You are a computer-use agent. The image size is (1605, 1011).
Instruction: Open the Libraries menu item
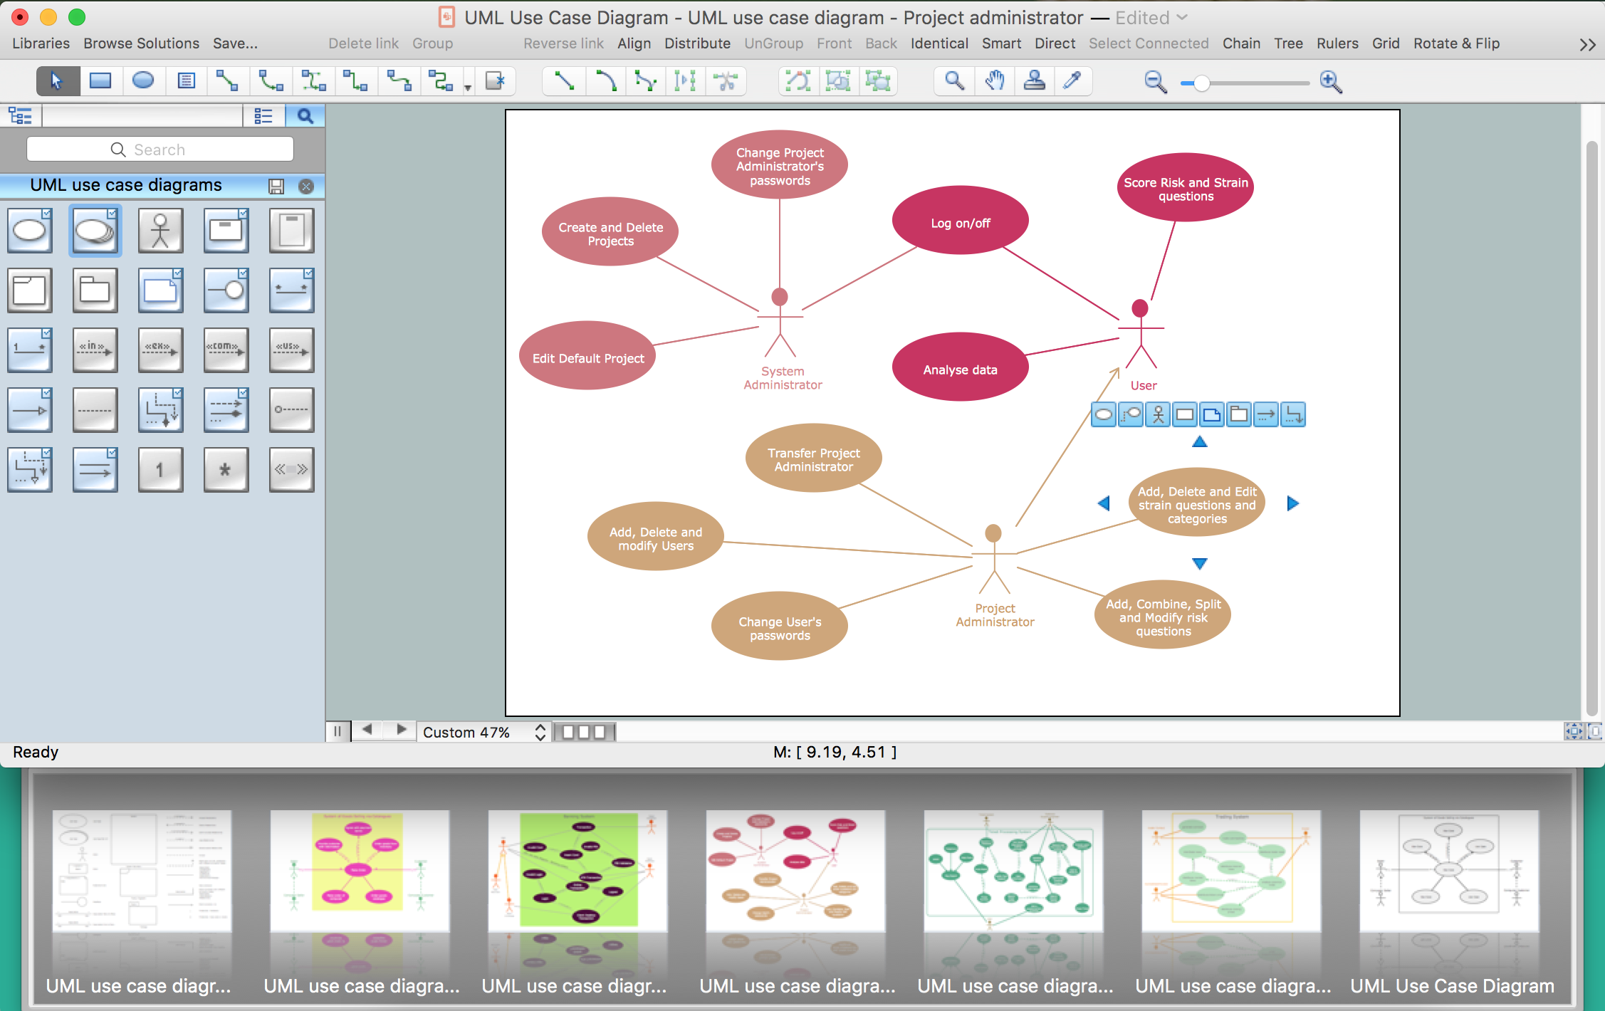[41, 43]
